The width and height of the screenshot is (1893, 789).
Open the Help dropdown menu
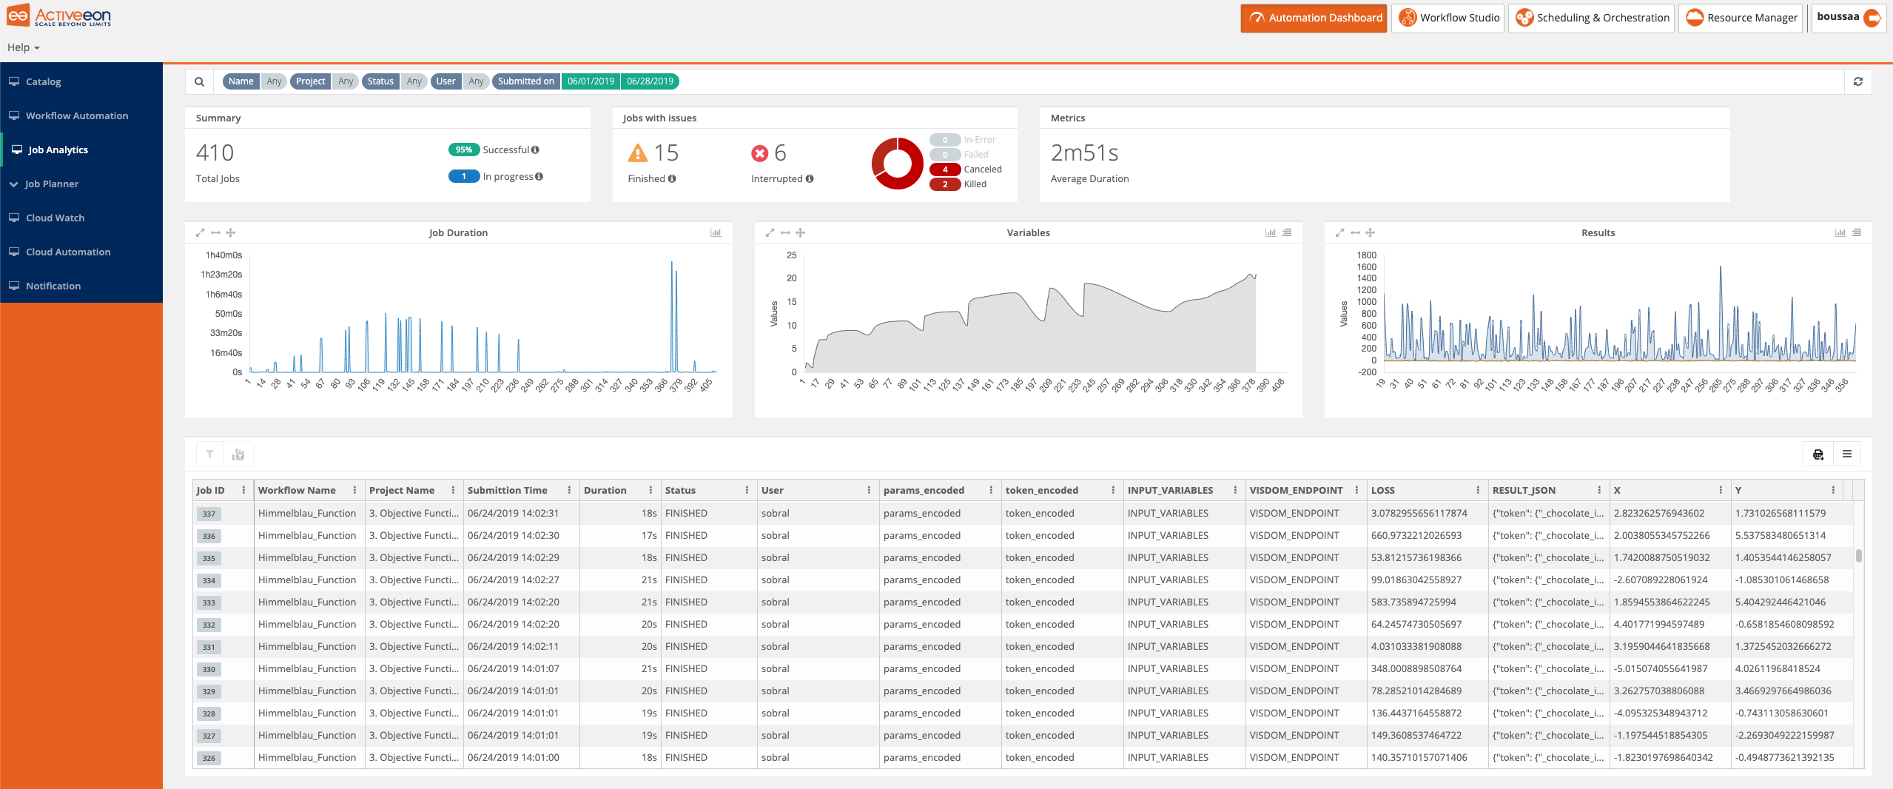point(23,47)
